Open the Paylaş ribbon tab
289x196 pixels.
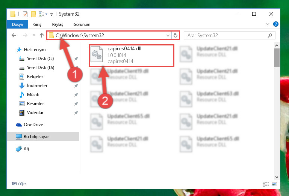(57, 24)
